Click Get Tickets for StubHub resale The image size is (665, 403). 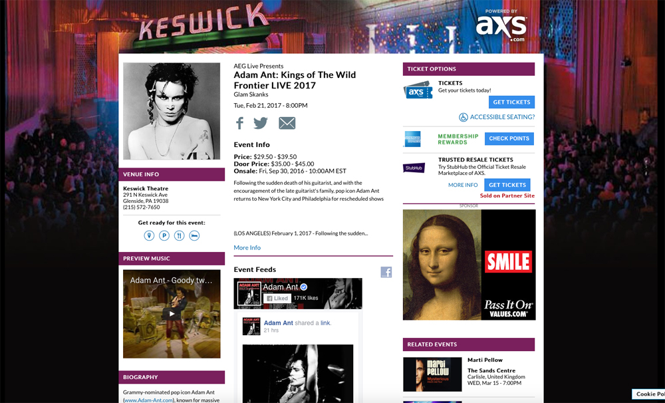507,185
